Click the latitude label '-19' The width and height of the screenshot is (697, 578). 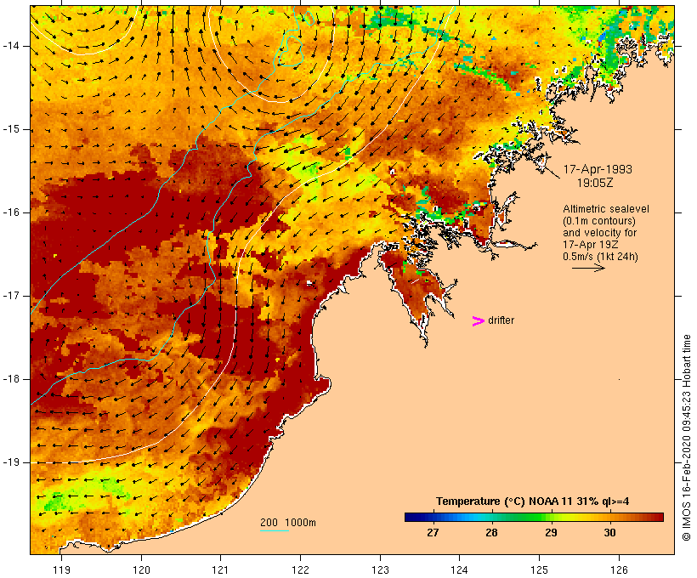click(10, 462)
